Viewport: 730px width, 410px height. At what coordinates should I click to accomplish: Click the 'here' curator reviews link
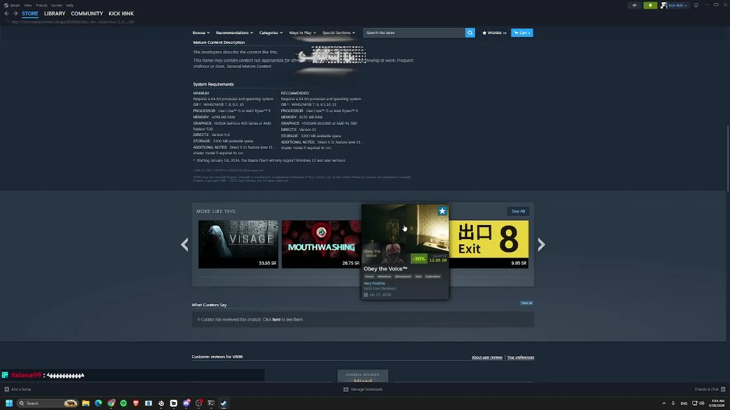[x=277, y=319]
